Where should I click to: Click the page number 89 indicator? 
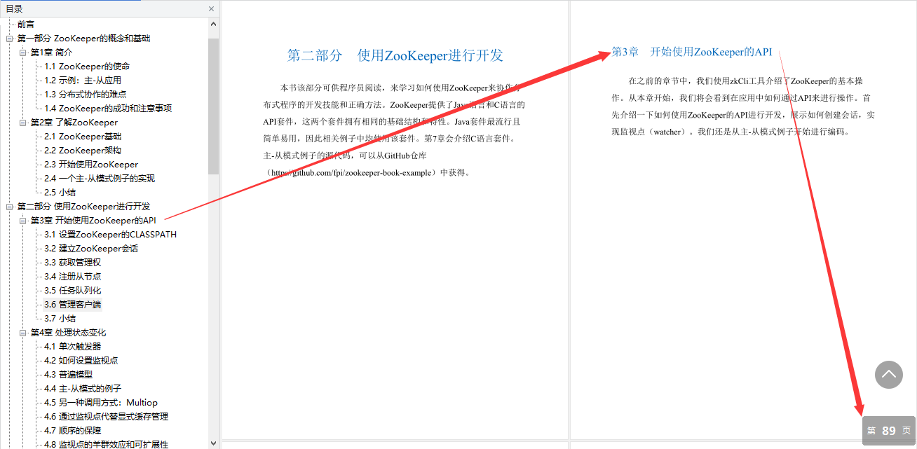889,431
